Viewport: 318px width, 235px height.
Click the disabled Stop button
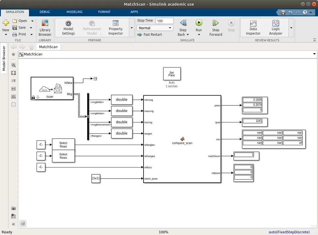[x=231, y=25]
